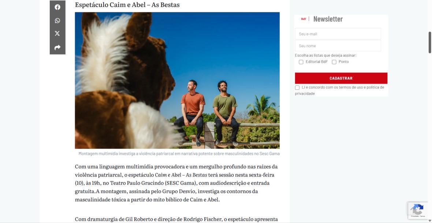Click the reCAPTCHA Termos link
432x223 pixels.
coord(422,216)
